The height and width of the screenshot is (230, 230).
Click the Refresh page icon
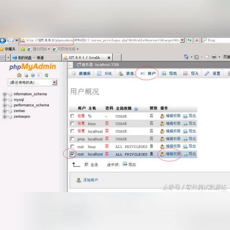189,40
